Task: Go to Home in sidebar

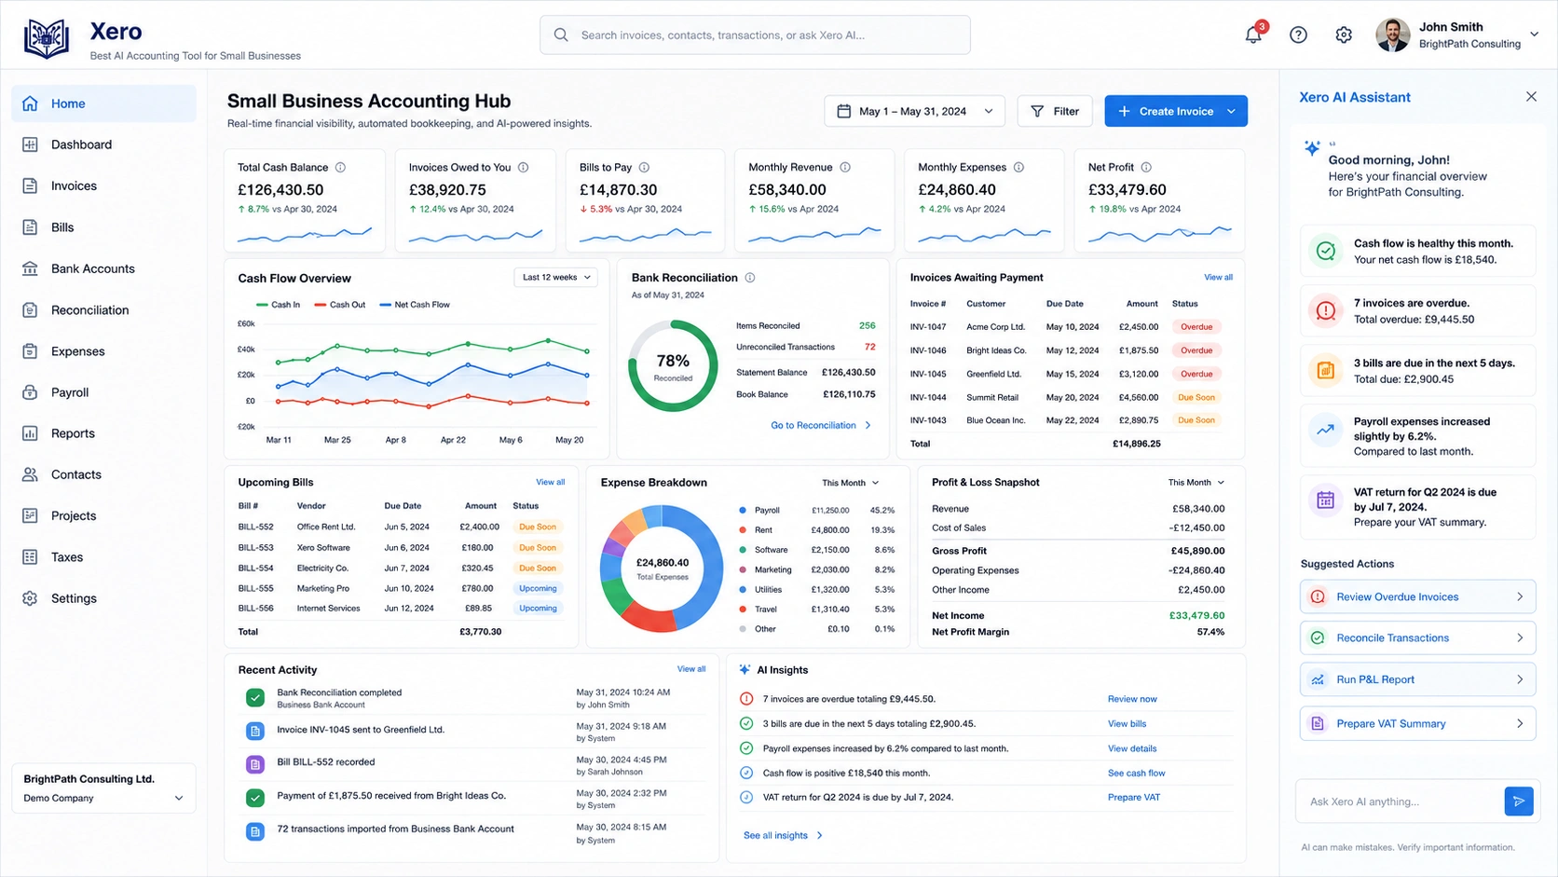Action: pos(103,103)
